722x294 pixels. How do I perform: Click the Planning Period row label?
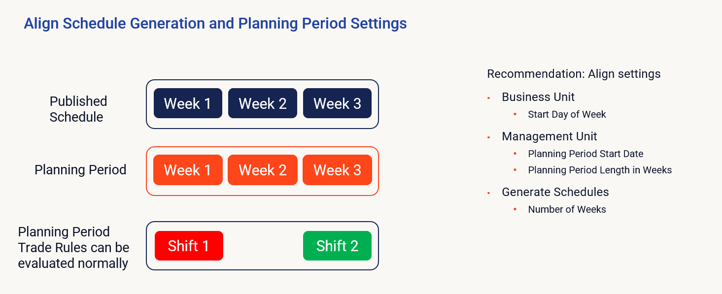click(80, 170)
